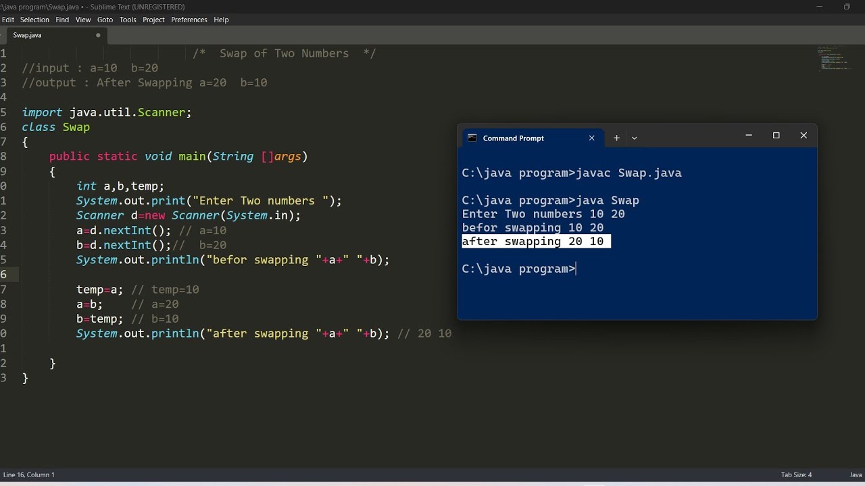The image size is (865, 486).
Task: Open the Tools menu
Action: coord(128,20)
